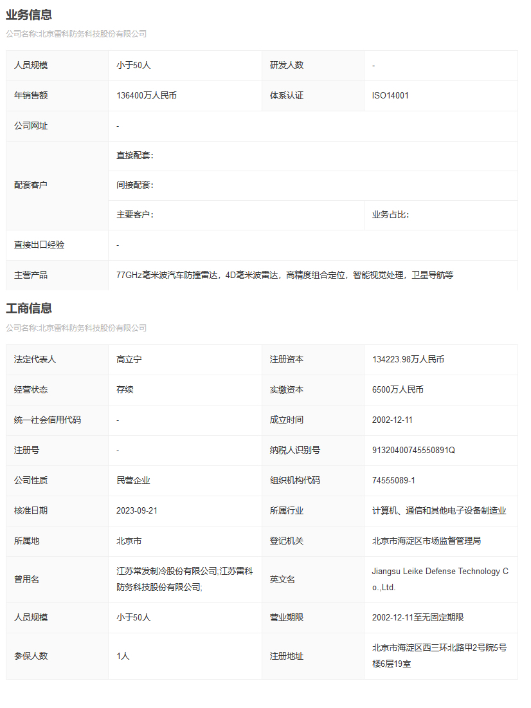Click the 业务占比 cell
531x708 pixels.
(441, 215)
